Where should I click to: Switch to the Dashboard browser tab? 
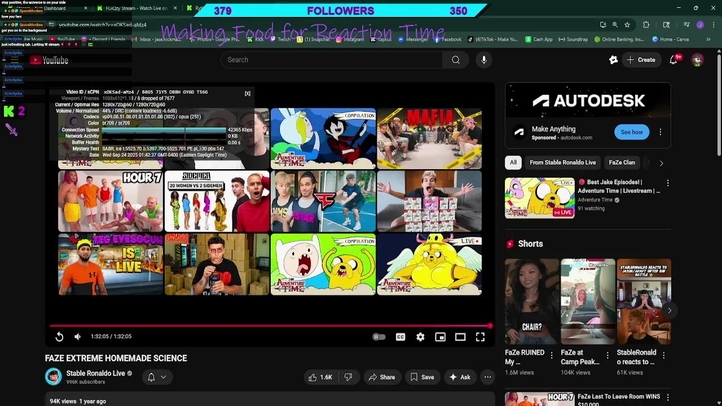pyautogui.click(x=48, y=8)
